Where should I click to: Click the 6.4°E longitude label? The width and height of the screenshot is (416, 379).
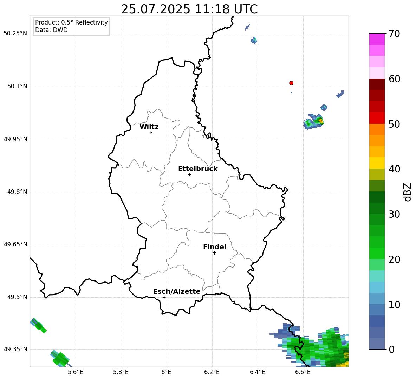pyautogui.click(x=258, y=372)
